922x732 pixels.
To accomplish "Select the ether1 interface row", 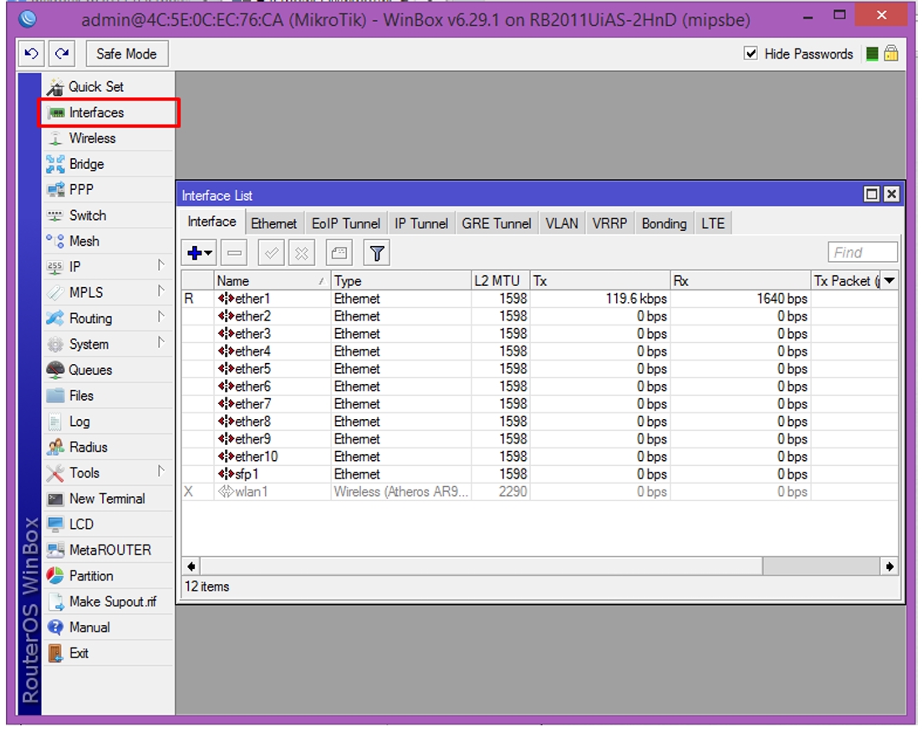I will coord(540,299).
